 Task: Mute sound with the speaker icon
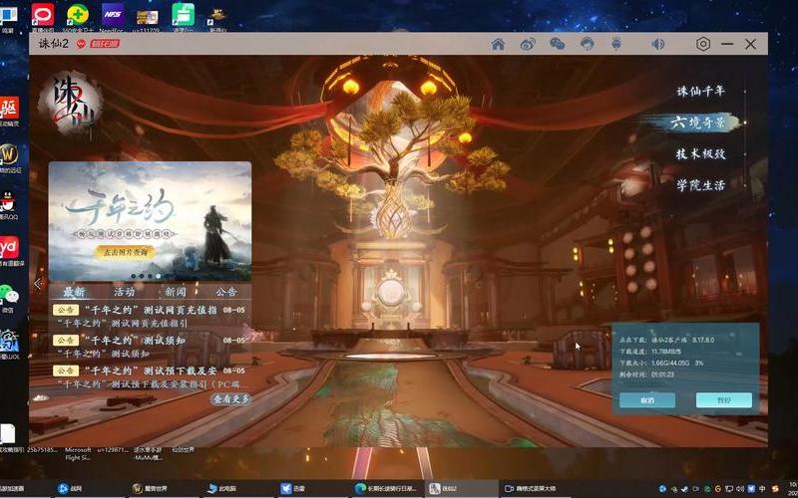click(657, 44)
